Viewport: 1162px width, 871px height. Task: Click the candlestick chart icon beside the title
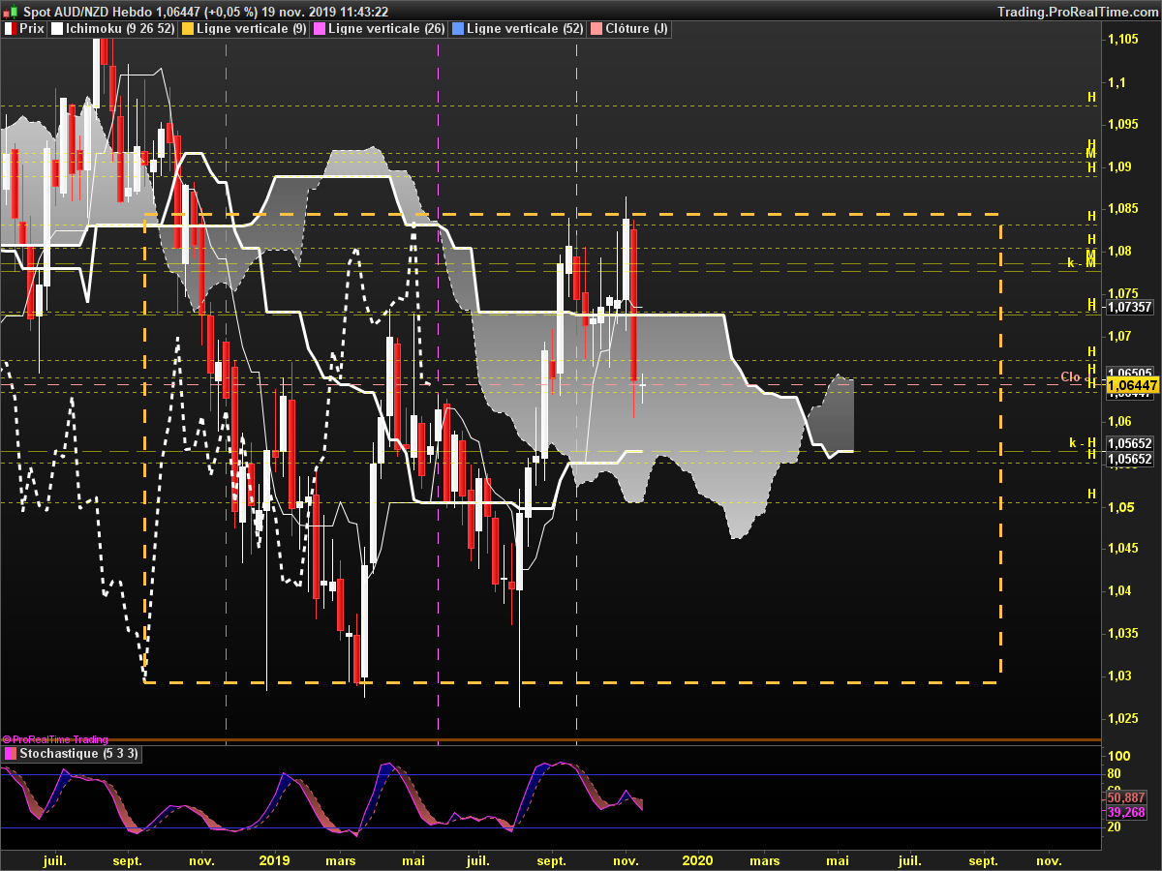11,12
